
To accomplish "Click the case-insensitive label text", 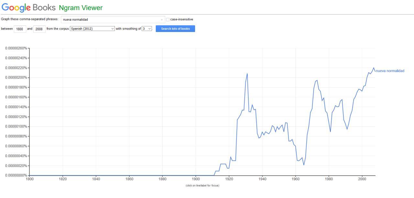I will [181, 20].
